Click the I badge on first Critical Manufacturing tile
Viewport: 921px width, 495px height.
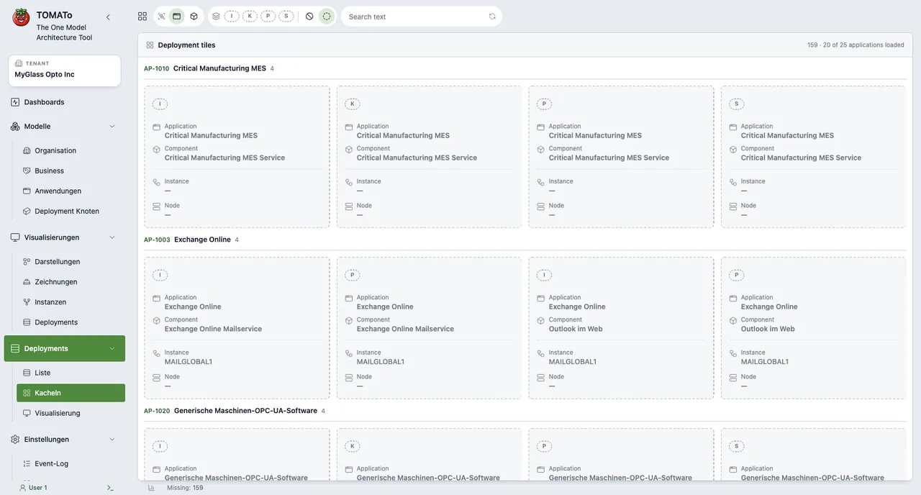coord(160,104)
